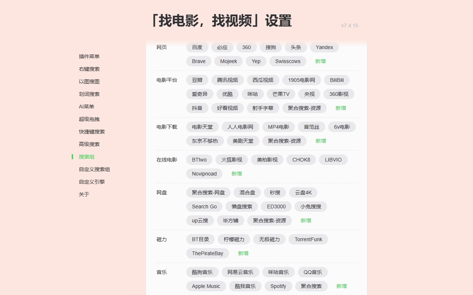Select the BiliBili tag
This screenshot has width=473, height=295.
(337, 80)
